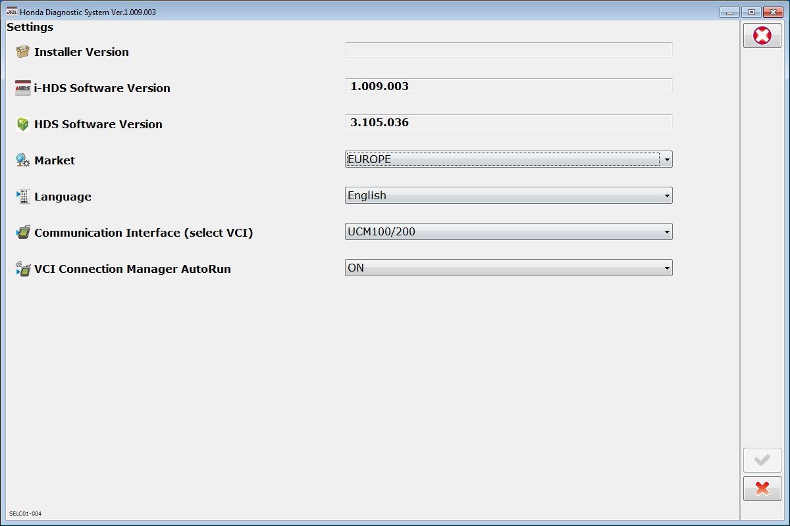Click the Communication Interface device icon
Viewport: 790px width, 526px height.
(23, 233)
